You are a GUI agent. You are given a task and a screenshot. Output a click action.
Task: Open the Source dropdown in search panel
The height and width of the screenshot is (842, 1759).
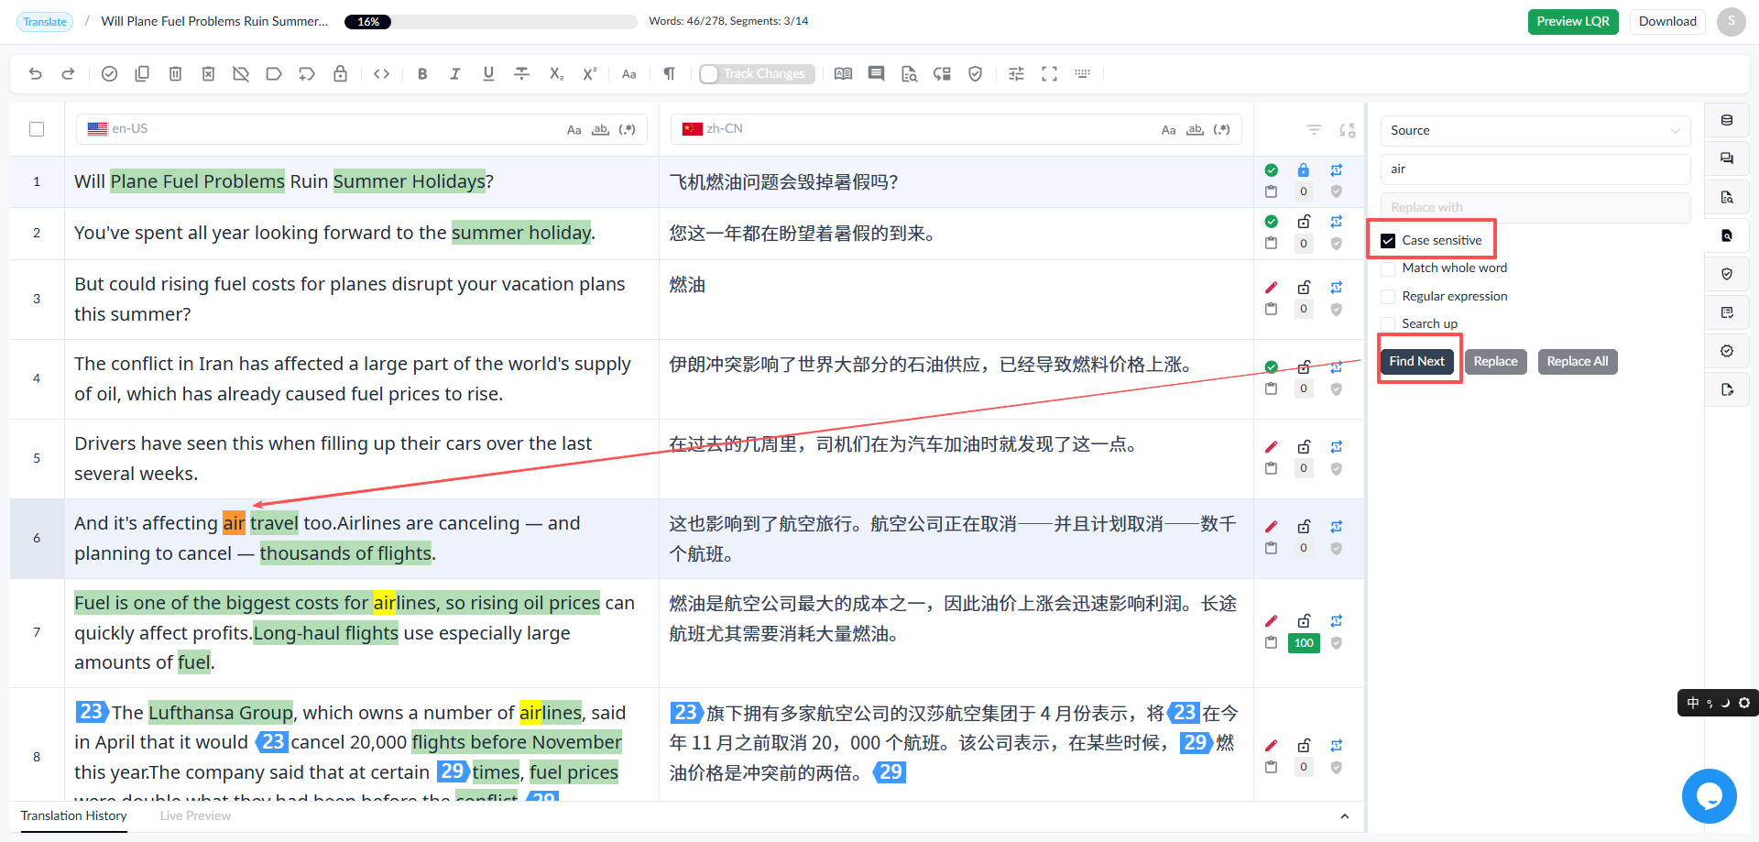point(1535,131)
